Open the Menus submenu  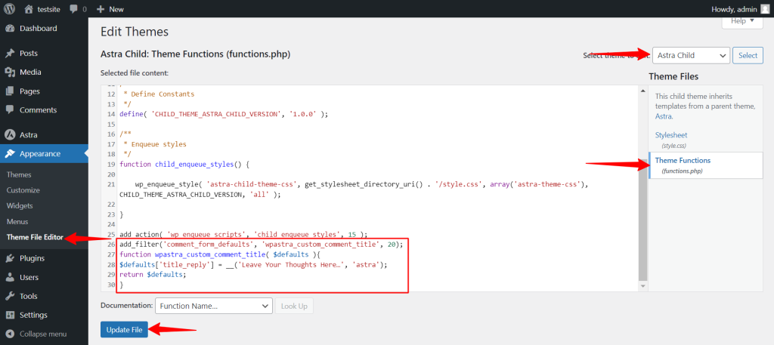click(17, 222)
